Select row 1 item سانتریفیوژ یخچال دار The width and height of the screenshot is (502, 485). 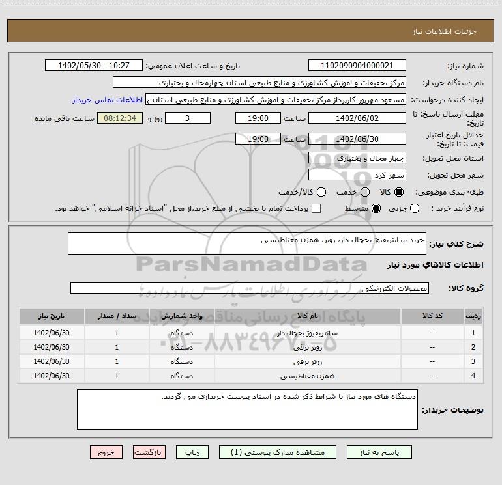[x=307, y=333]
